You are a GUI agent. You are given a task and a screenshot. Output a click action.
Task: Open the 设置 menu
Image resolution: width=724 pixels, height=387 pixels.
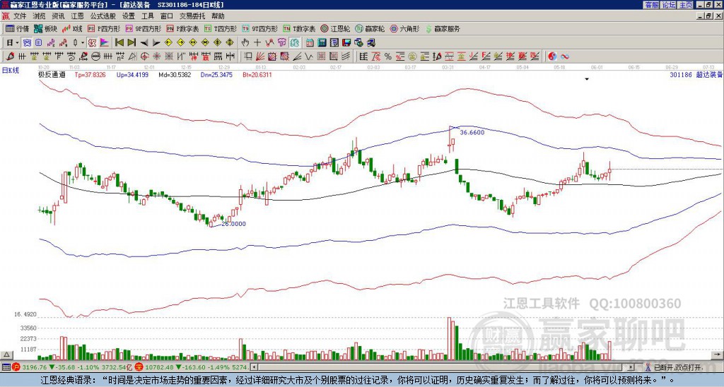pos(129,16)
